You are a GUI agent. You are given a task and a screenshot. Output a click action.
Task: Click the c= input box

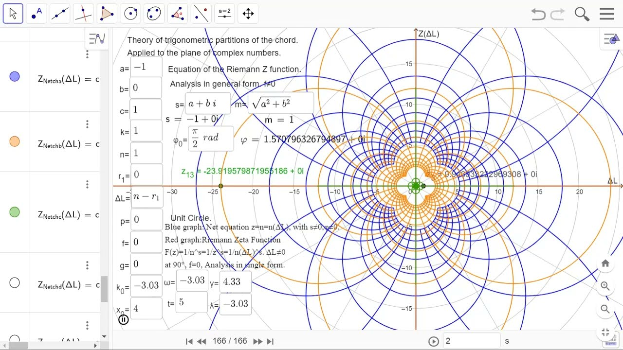tap(146, 110)
